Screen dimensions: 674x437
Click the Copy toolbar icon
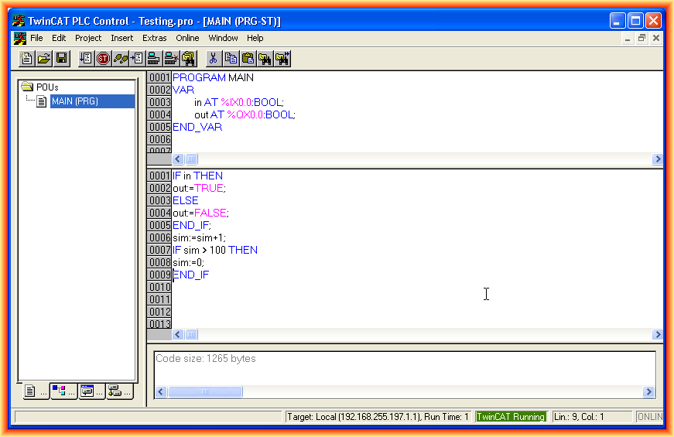[x=231, y=58]
